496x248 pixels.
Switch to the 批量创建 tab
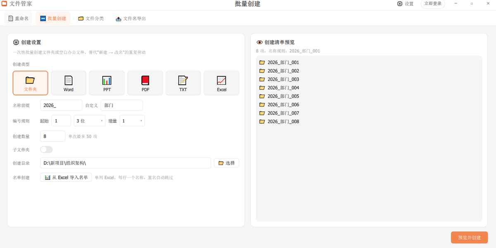[x=53, y=19]
